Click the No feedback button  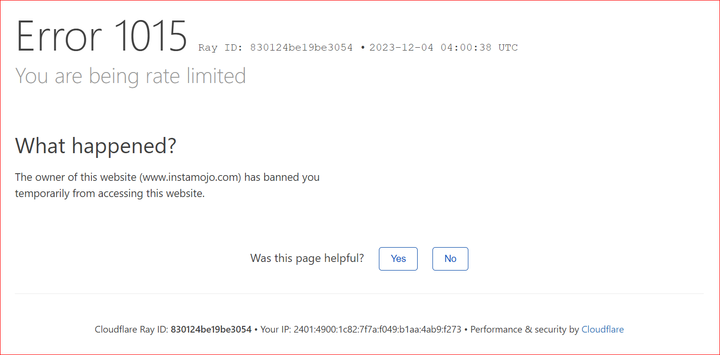(450, 259)
